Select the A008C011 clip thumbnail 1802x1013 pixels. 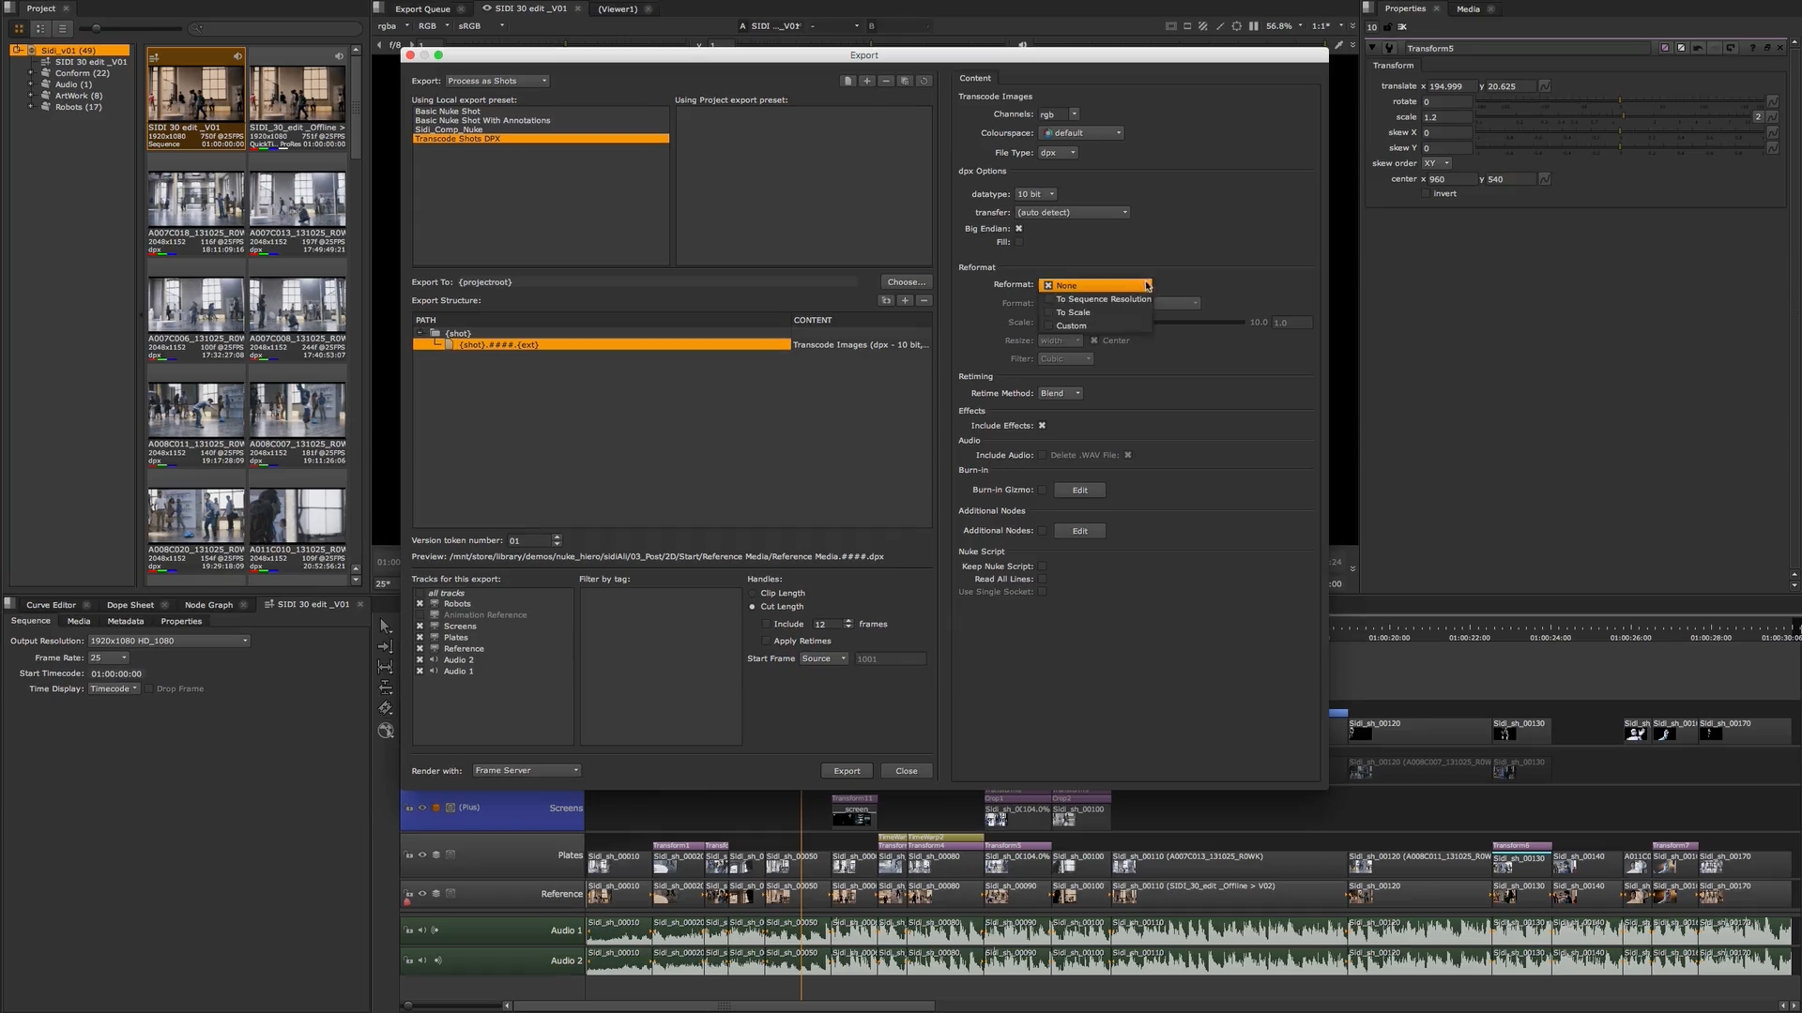(195, 408)
